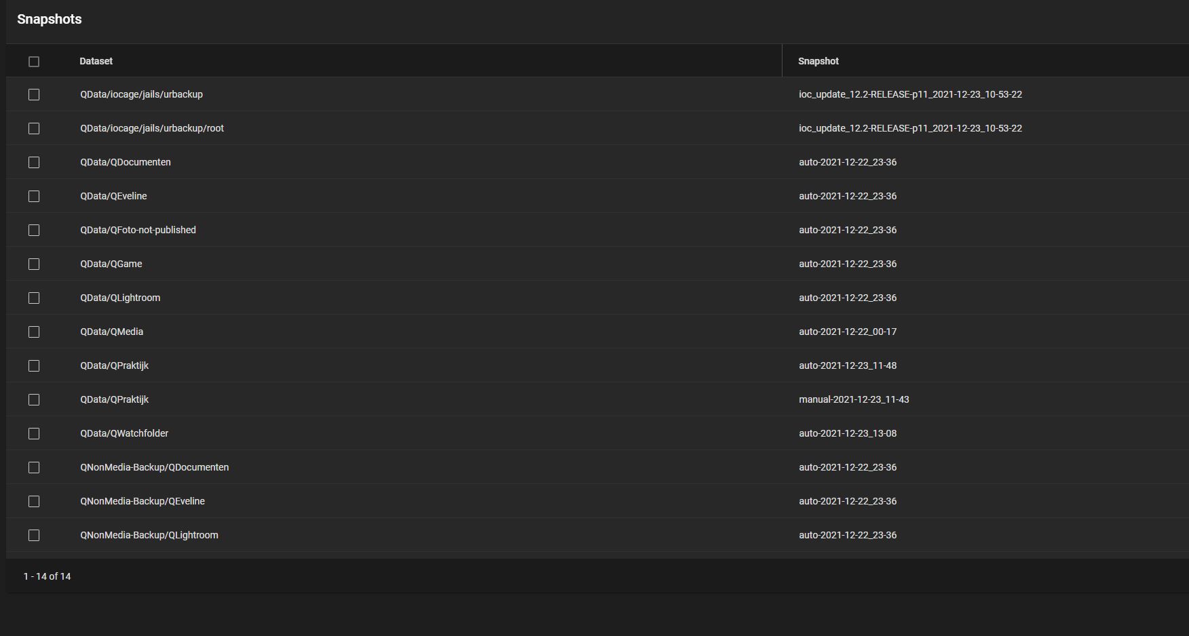
Task: Select checkbox for QNonMedia-Backup/QLightroom
Action: pyautogui.click(x=34, y=535)
